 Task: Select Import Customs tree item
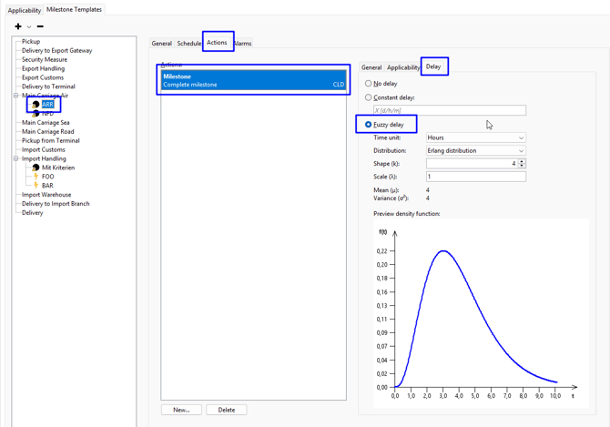pos(43,149)
